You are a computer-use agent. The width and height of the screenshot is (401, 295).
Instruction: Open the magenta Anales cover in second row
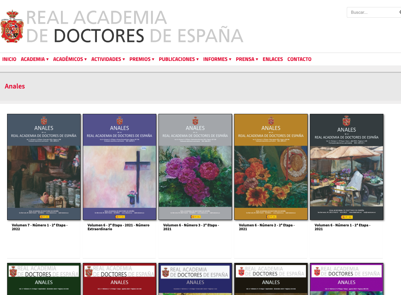pos(347,279)
